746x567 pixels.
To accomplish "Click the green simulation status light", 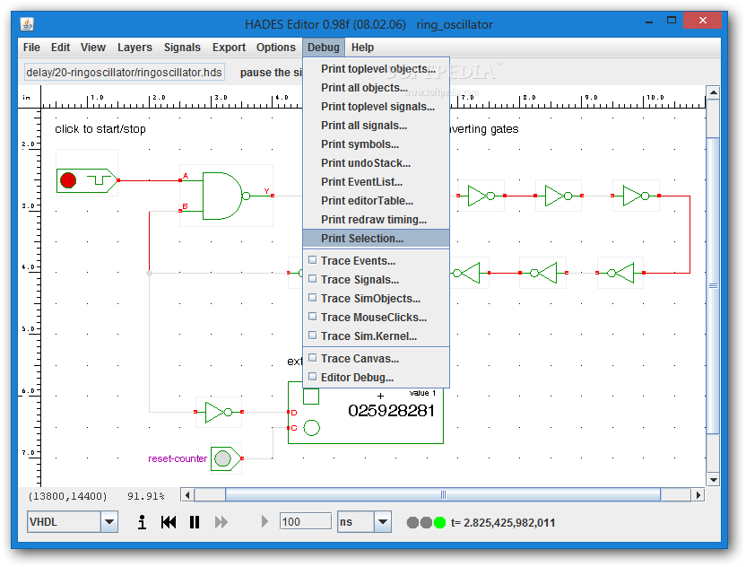I will pos(439,523).
